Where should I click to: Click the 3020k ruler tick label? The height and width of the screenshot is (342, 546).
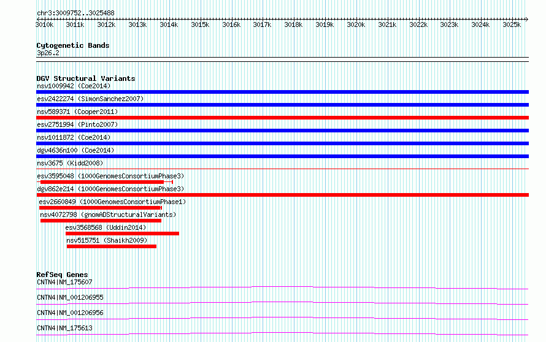[x=356, y=25]
